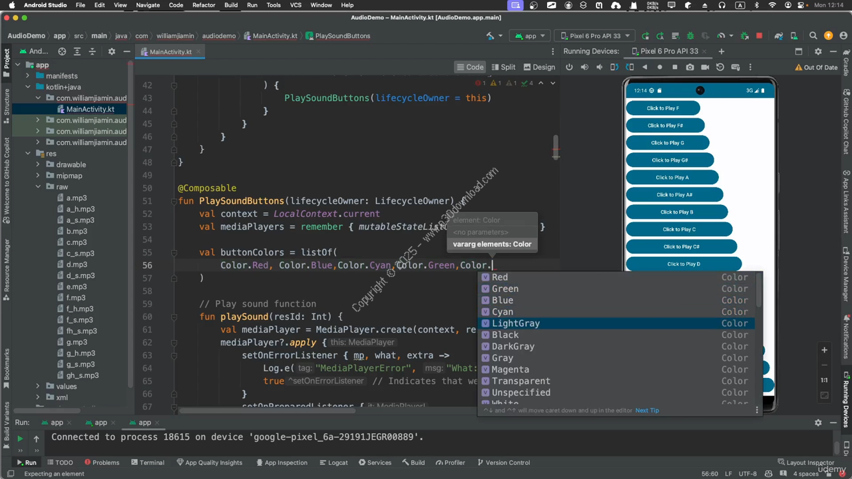This screenshot has height=479, width=852.
Task: Tap 'Click to Play F' in emulator
Action: [x=663, y=108]
